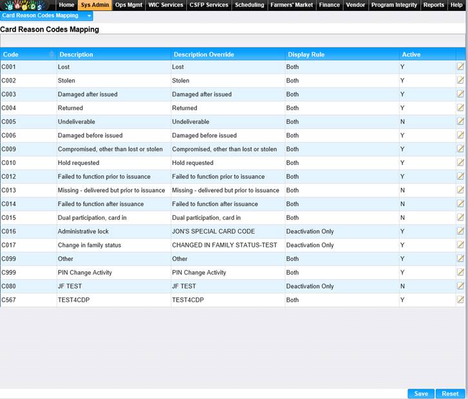Select the CHANGED IN FAMILY STATUS-TEST cell
Viewport: 468px width, 399px height.
[228, 245]
